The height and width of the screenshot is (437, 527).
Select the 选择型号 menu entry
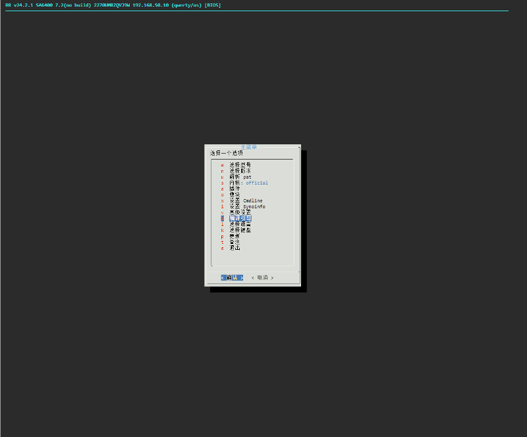click(240, 165)
